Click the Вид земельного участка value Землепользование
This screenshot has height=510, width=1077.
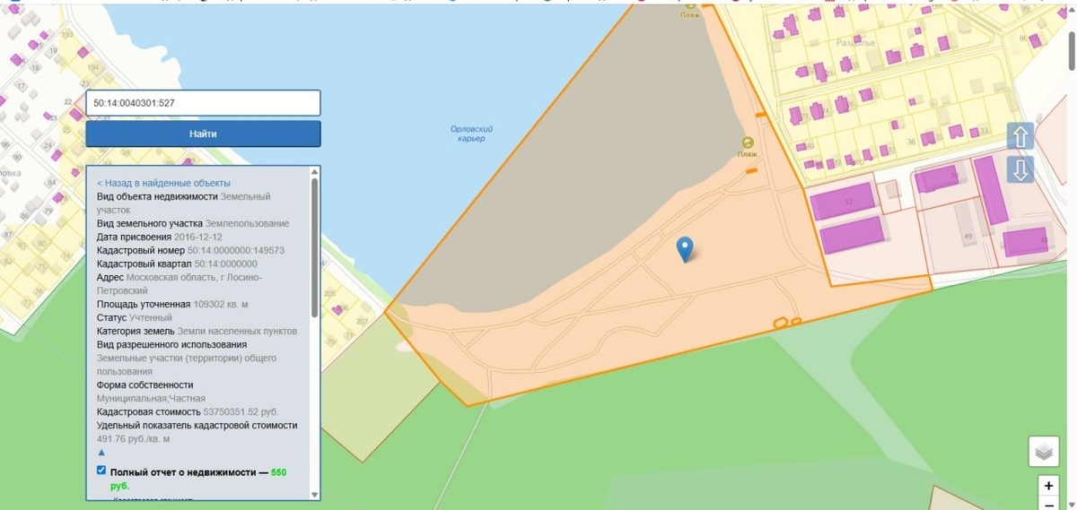pos(247,223)
